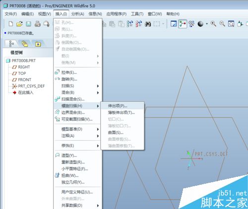Toggle the spin center display
This screenshot has width=248, height=209.
point(183,24)
